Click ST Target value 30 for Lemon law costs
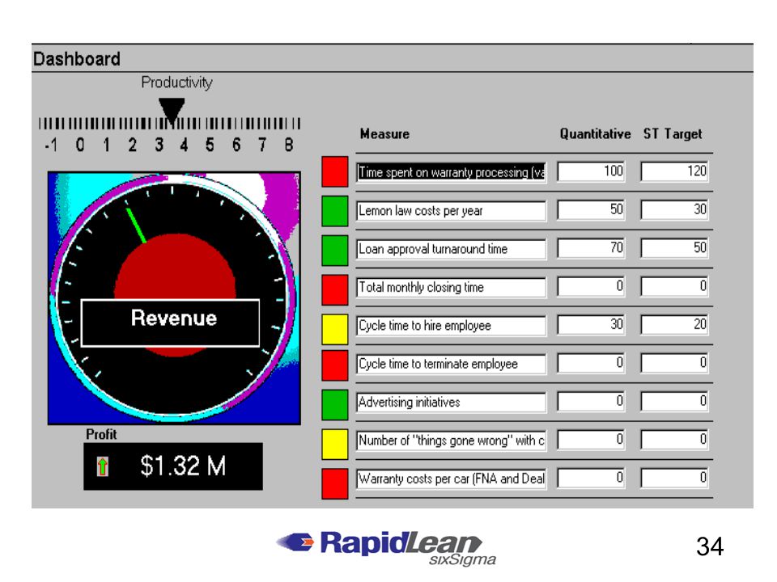The width and height of the screenshot is (777, 582). [x=674, y=210]
